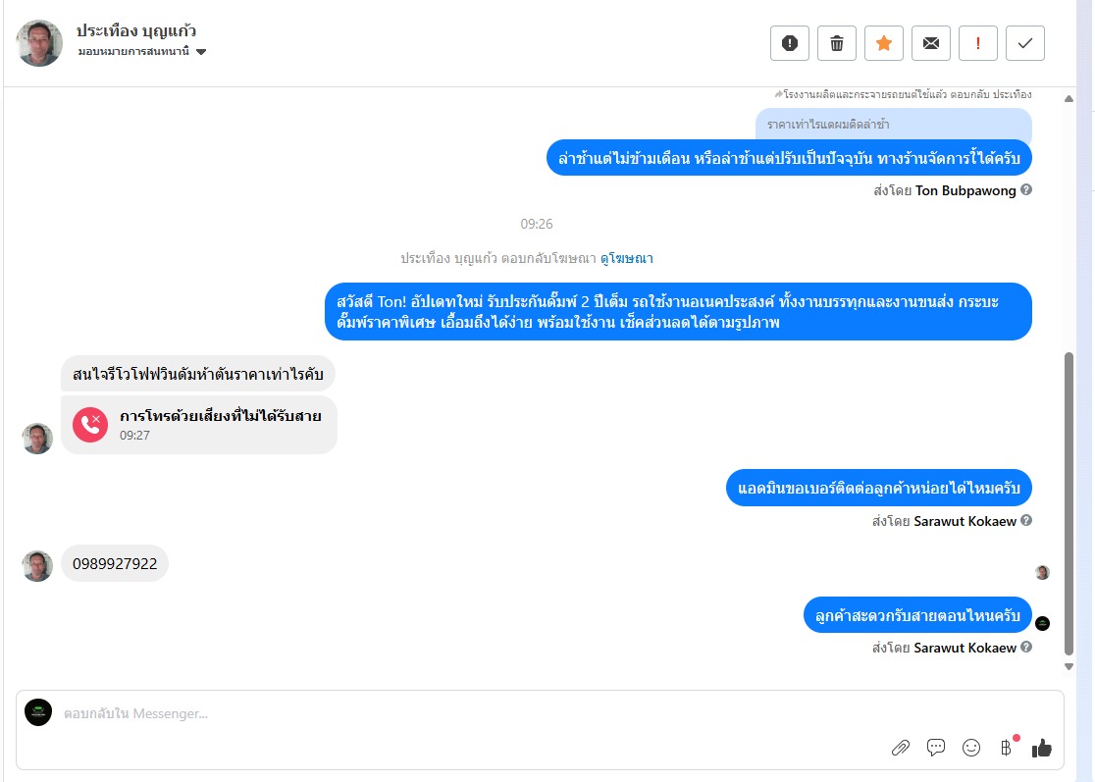Click the ดูโฆษณา view ad link
This screenshot has height=782, width=1095.
pos(627,259)
